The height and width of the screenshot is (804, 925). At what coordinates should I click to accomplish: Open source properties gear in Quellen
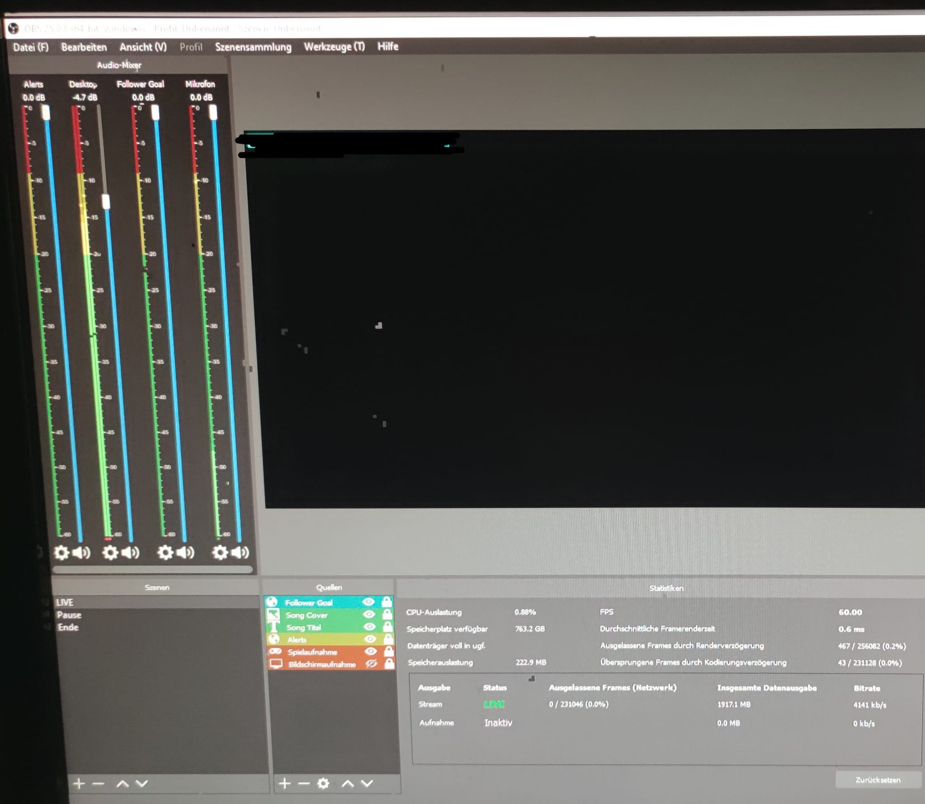[323, 783]
